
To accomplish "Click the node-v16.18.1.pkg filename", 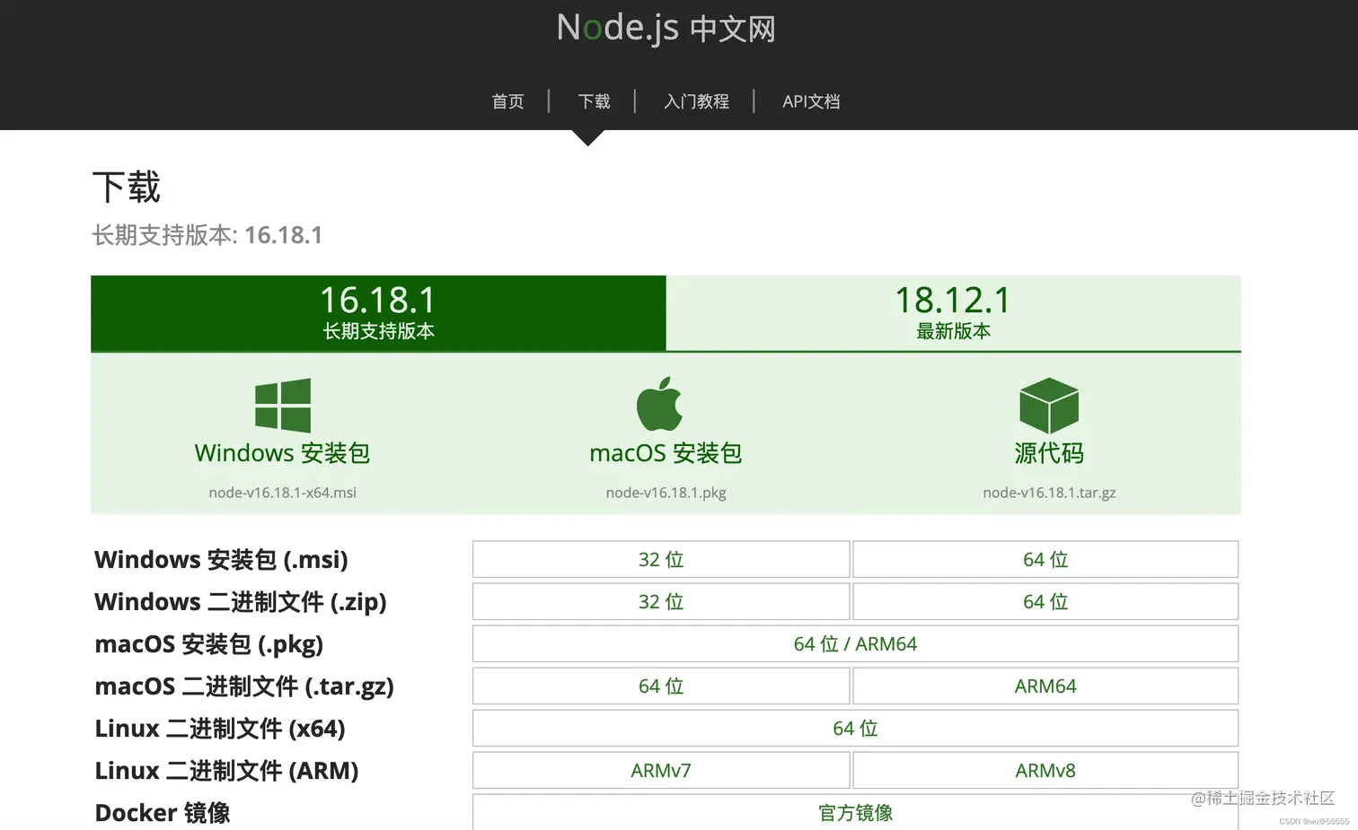I will pyautogui.click(x=666, y=493).
